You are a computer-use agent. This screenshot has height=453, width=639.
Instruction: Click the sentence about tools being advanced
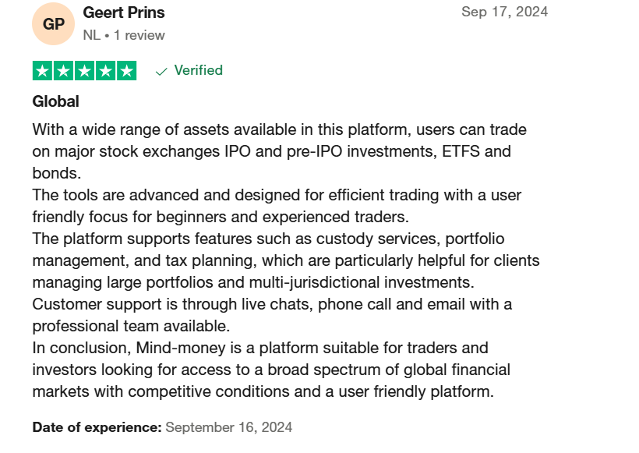coord(277,206)
